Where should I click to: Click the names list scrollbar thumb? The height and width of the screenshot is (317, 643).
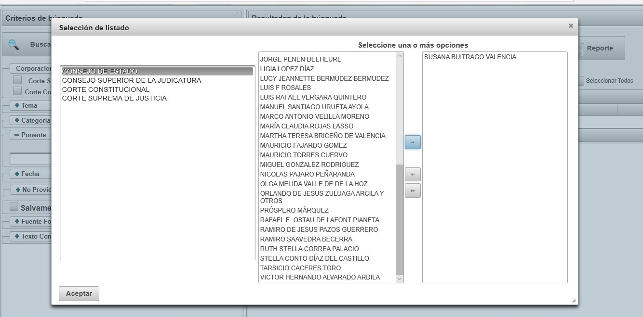pyautogui.click(x=399, y=219)
